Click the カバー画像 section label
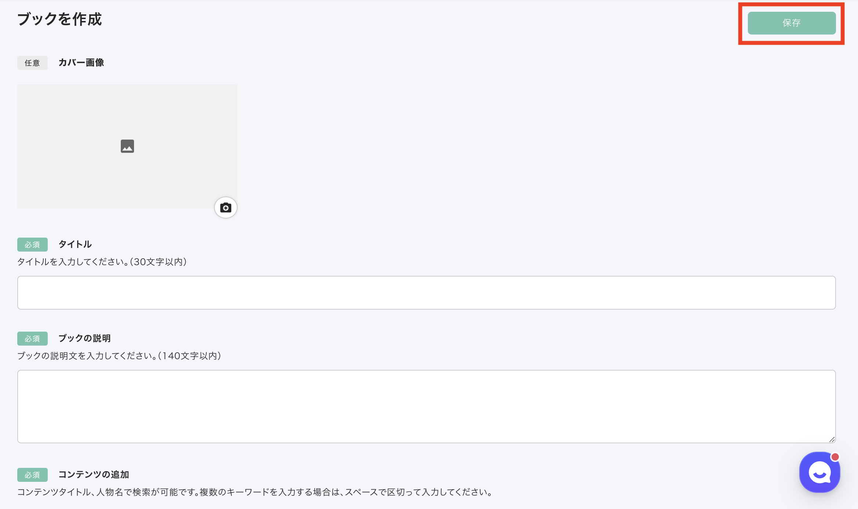The width and height of the screenshot is (858, 509). pyautogui.click(x=81, y=63)
